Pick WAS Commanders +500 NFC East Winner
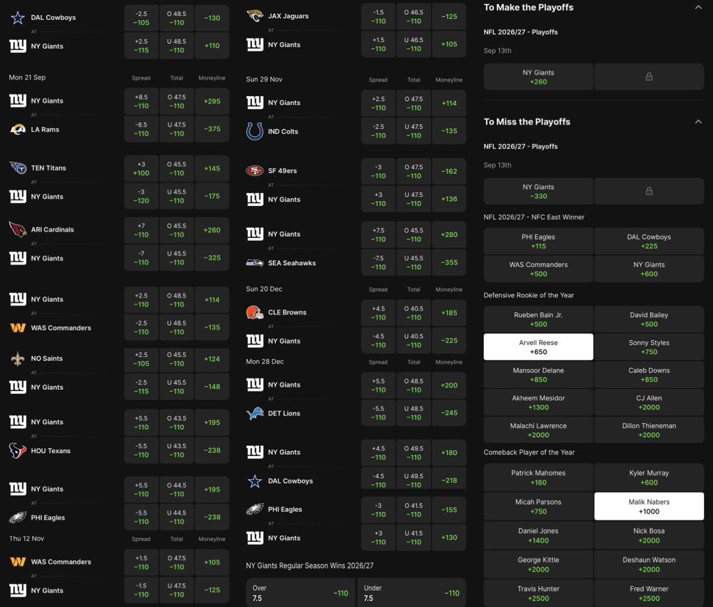The image size is (713, 607). coord(538,269)
